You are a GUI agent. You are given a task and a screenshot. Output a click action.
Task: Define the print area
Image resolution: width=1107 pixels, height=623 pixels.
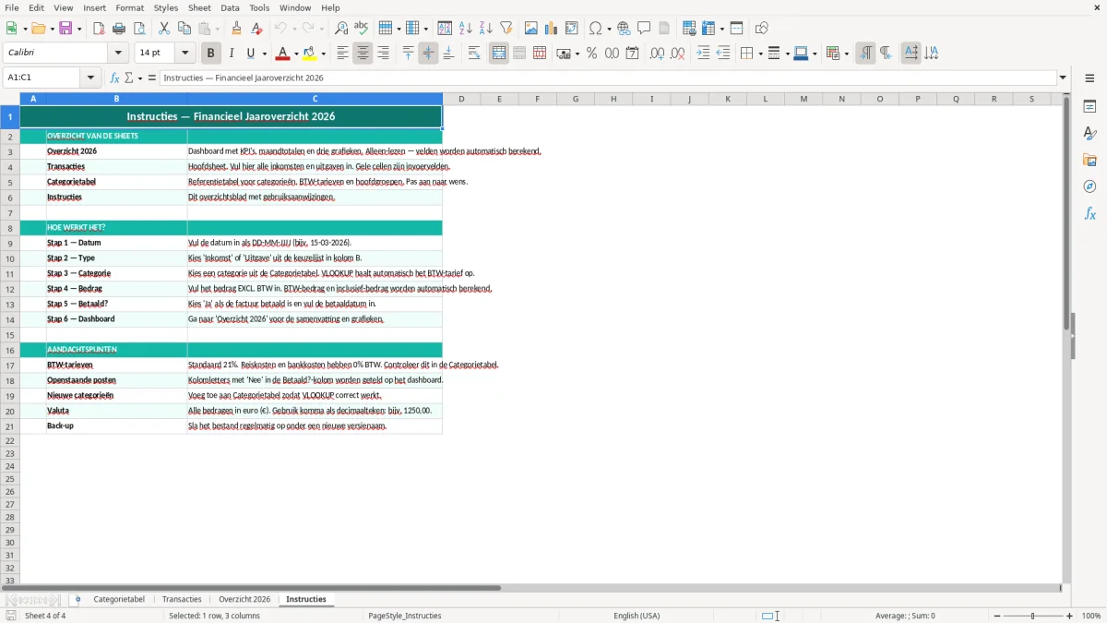click(689, 29)
